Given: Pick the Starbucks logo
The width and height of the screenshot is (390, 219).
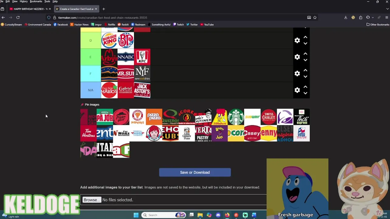Looking at the screenshot, I should coord(236,117).
